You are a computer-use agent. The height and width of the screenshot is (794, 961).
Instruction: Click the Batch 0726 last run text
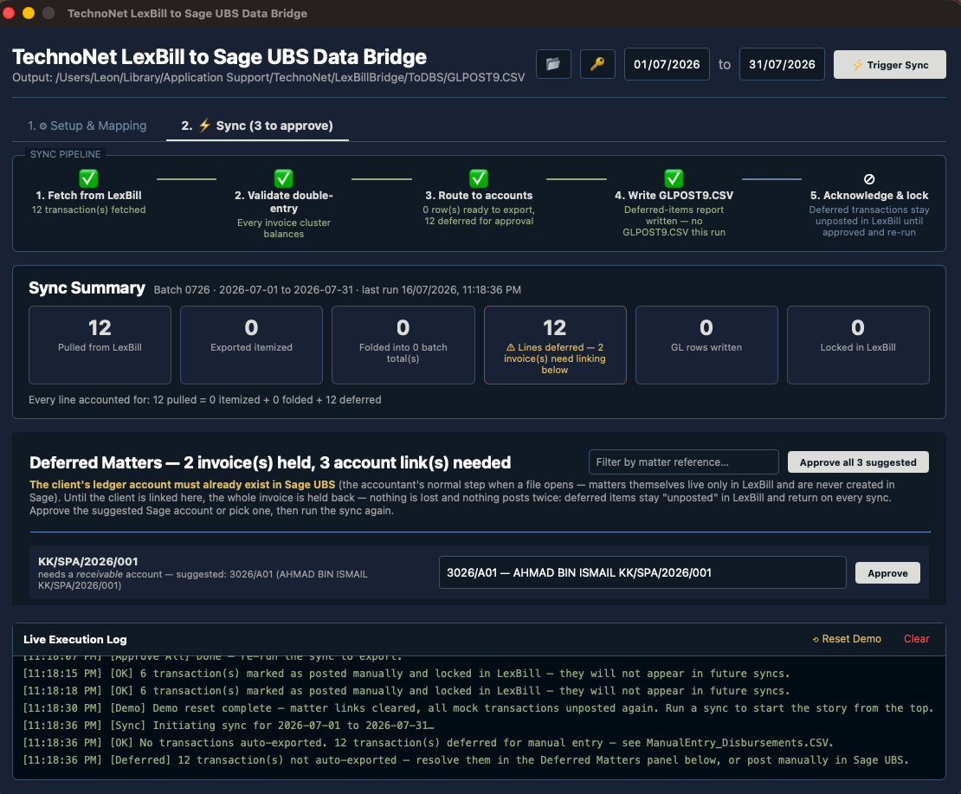click(337, 289)
